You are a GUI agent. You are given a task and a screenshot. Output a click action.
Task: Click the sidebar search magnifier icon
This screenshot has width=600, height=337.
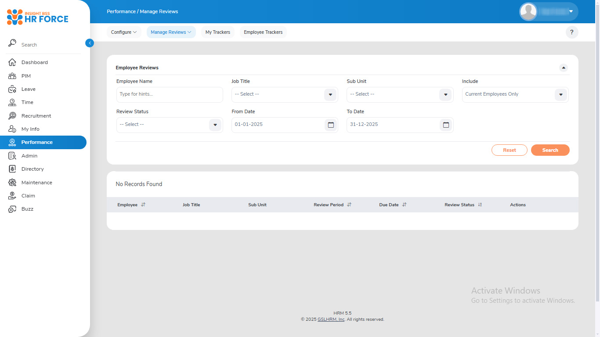pos(12,43)
